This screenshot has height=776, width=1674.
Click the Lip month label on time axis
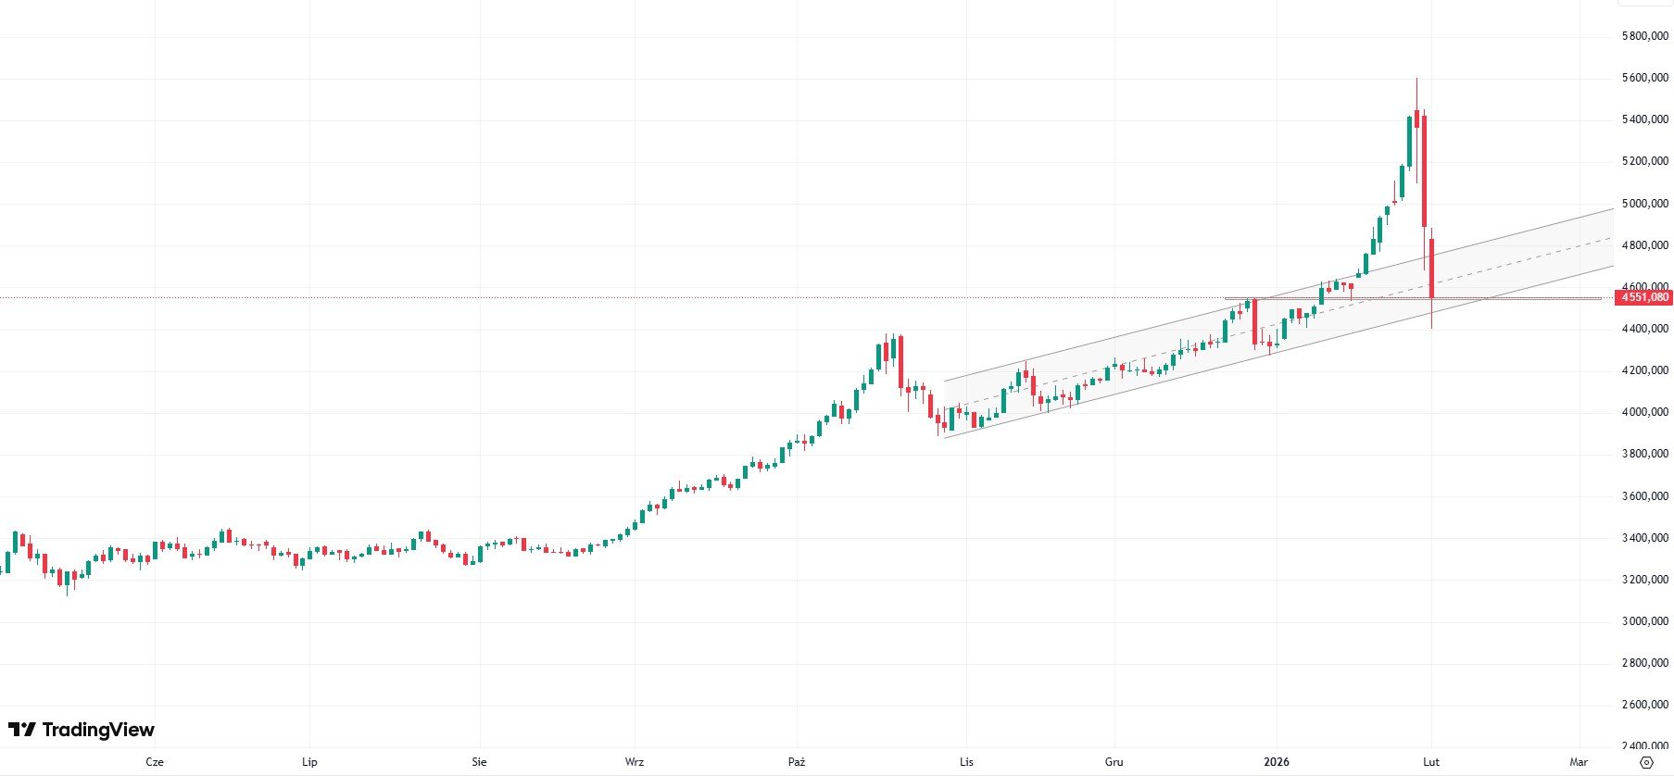tap(309, 762)
